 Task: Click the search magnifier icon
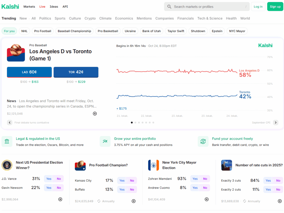169,7
